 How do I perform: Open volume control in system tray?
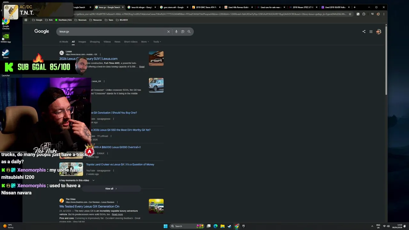[388, 226]
